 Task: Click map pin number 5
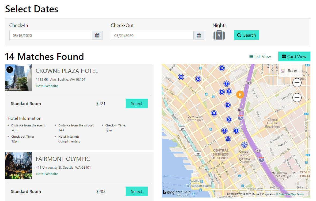click(x=229, y=119)
